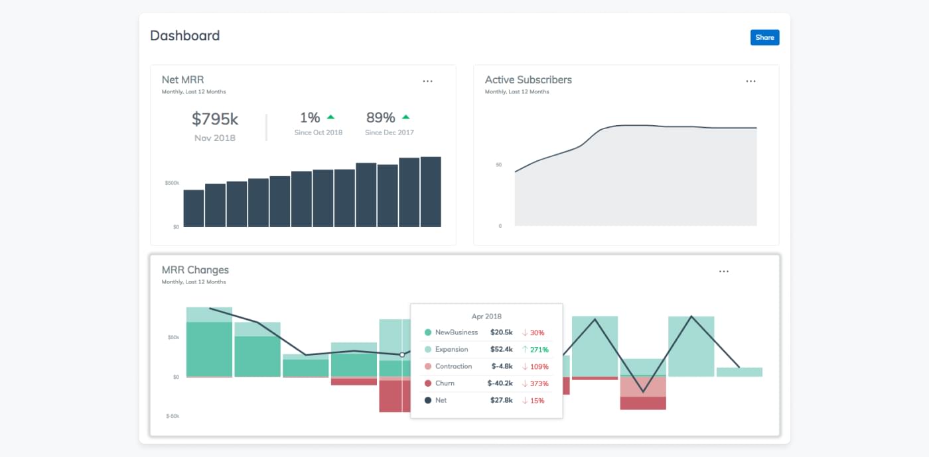Click the NewBusiness legend color dot

click(428, 332)
